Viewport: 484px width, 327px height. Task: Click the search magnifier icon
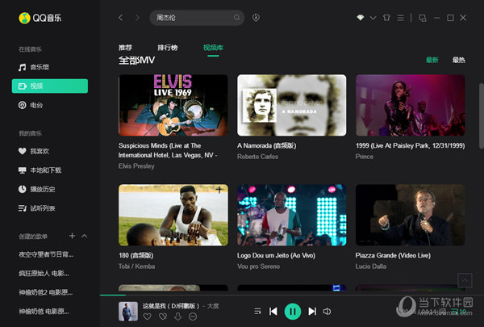coord(236,18)
